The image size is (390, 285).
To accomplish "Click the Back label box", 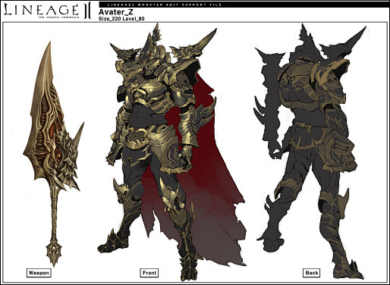I will point(312,273).
